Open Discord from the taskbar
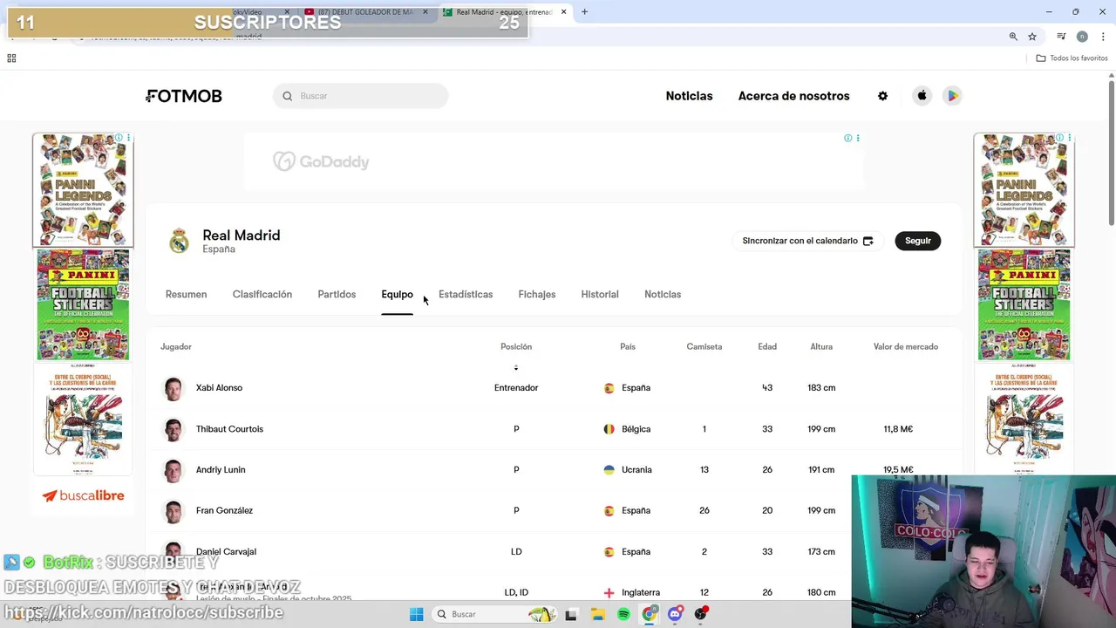The height and width of the screenshot is (628, 1116). (x=675, y=614)
